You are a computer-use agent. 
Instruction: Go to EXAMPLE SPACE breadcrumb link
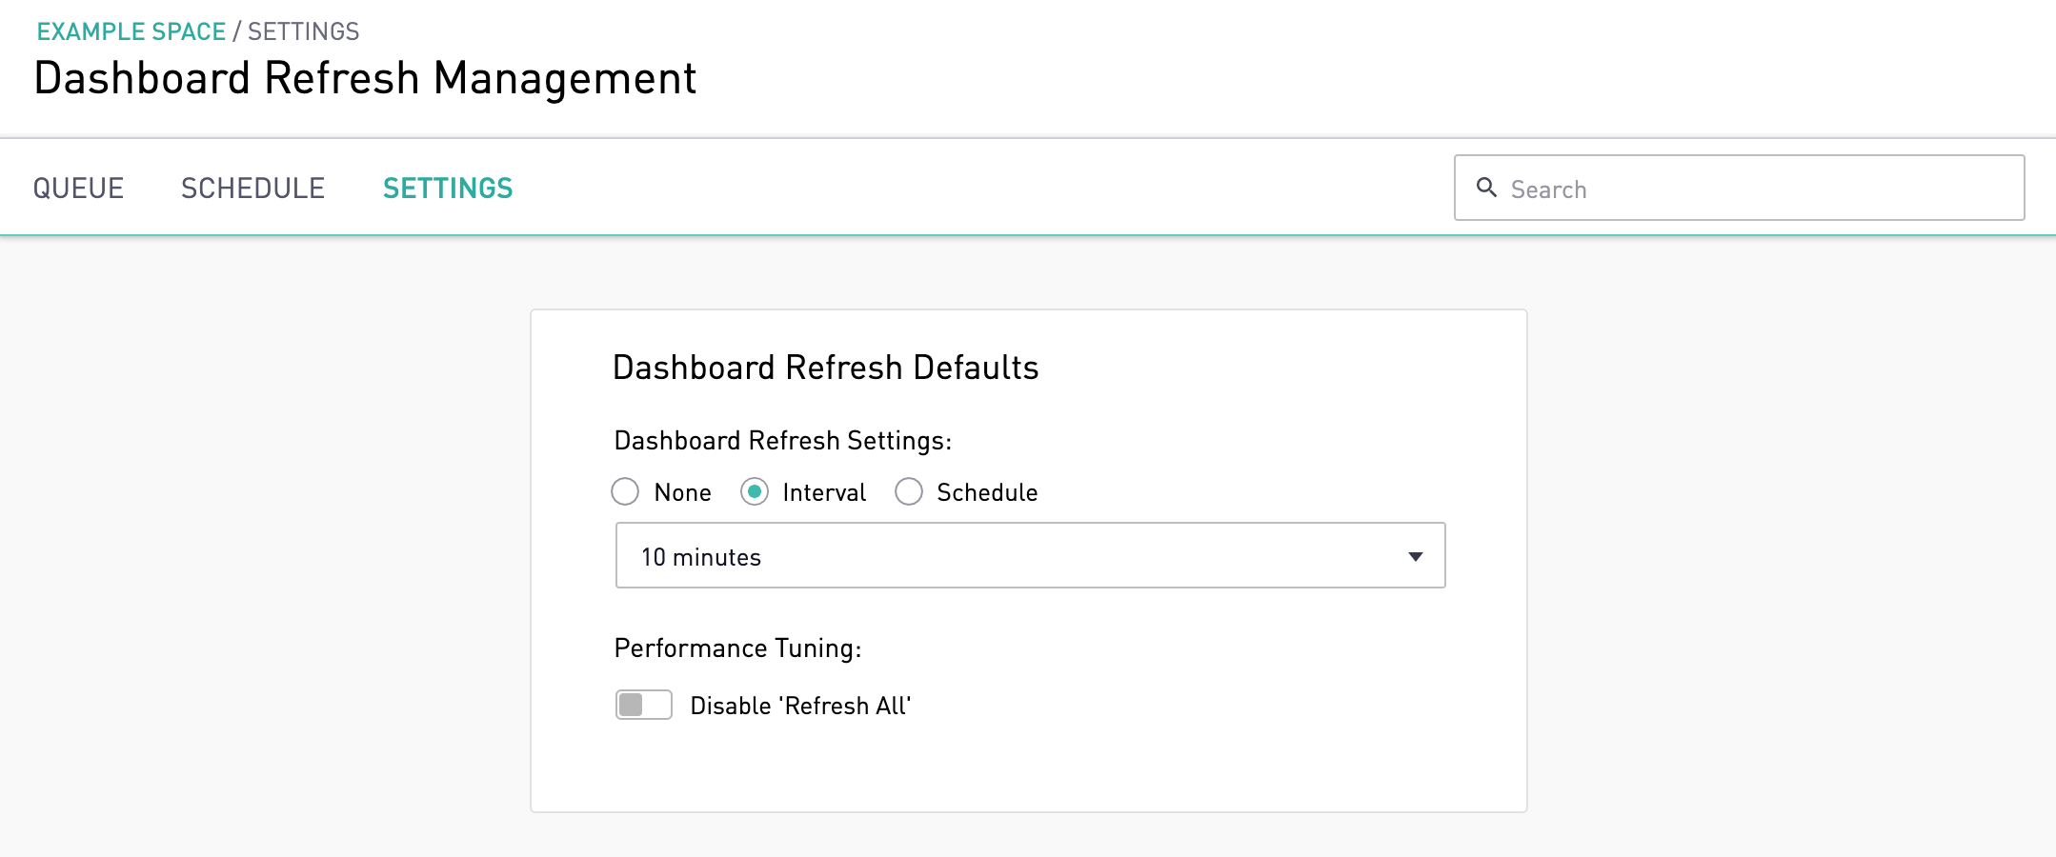point(131,31)
